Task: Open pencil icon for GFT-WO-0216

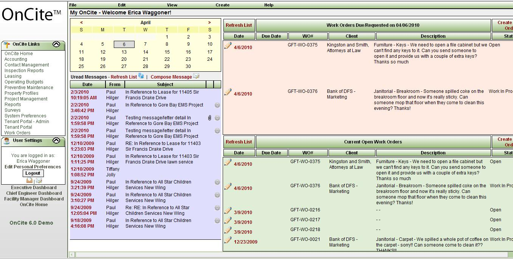Action: pyautogui.click(x=228, y=211)
